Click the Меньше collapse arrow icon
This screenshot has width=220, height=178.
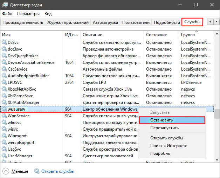(6, 171)
